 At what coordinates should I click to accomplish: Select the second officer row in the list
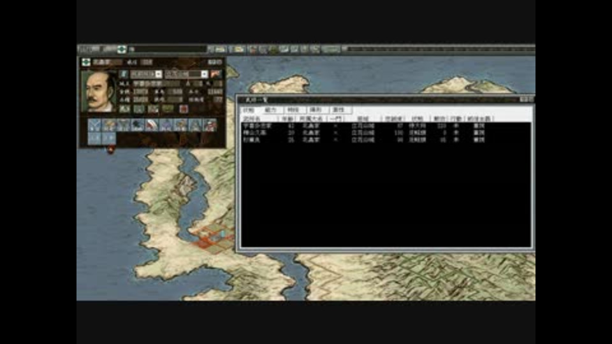pos(386,133)
